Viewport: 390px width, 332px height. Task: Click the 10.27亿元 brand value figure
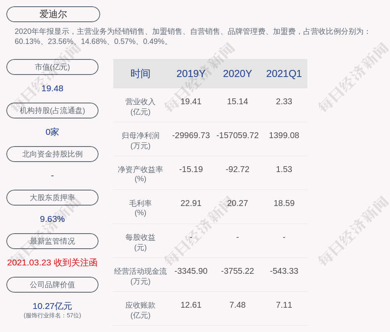pos(52,306)
